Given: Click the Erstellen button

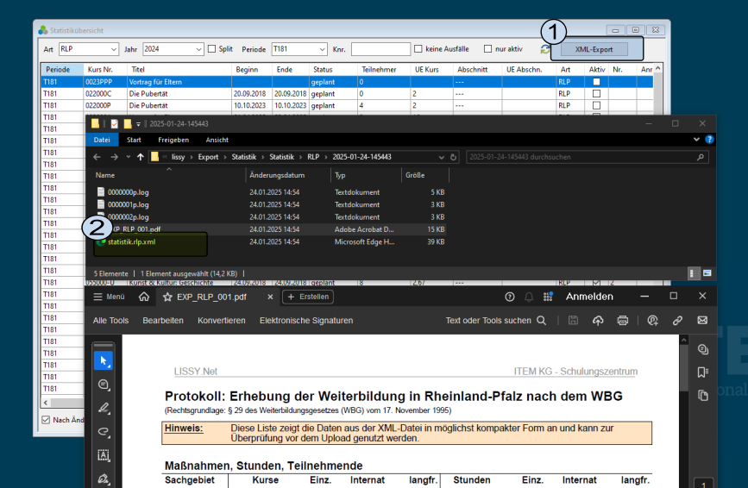Looking at the screenshot, I should coord(308,297).
